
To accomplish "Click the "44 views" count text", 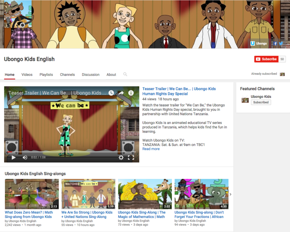I will tap(149, 99).
